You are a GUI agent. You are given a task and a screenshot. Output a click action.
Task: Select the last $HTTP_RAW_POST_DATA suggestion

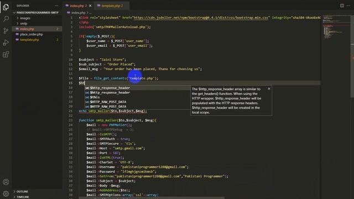138,107
